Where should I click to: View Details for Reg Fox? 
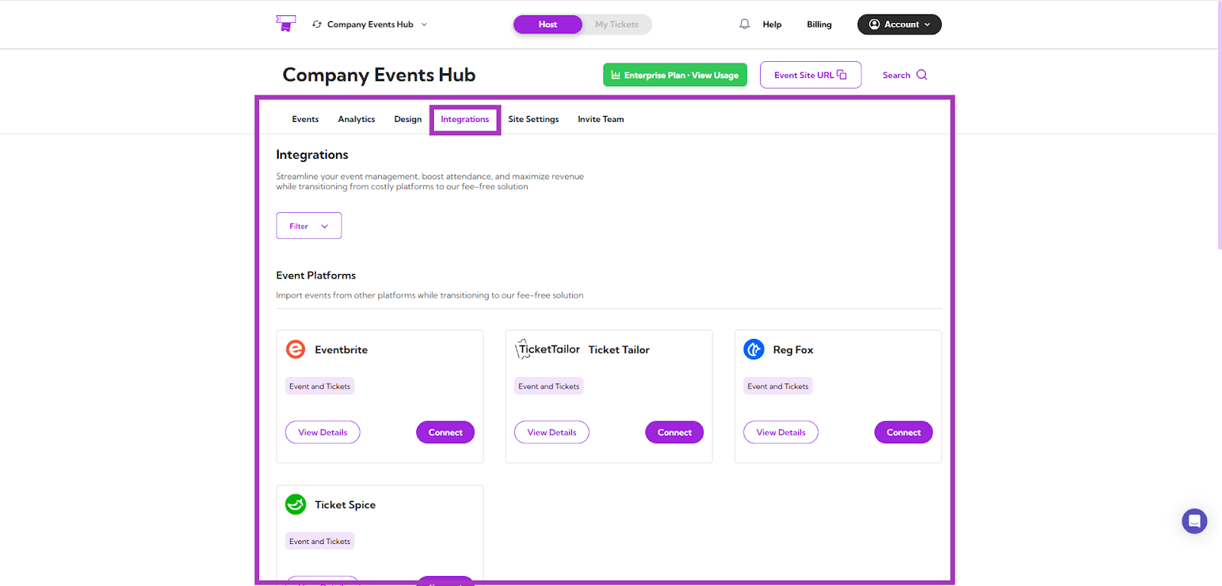781,432
